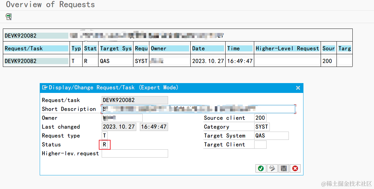
Task: Click the T type cell in table
Action: click(x=76, y=61)
